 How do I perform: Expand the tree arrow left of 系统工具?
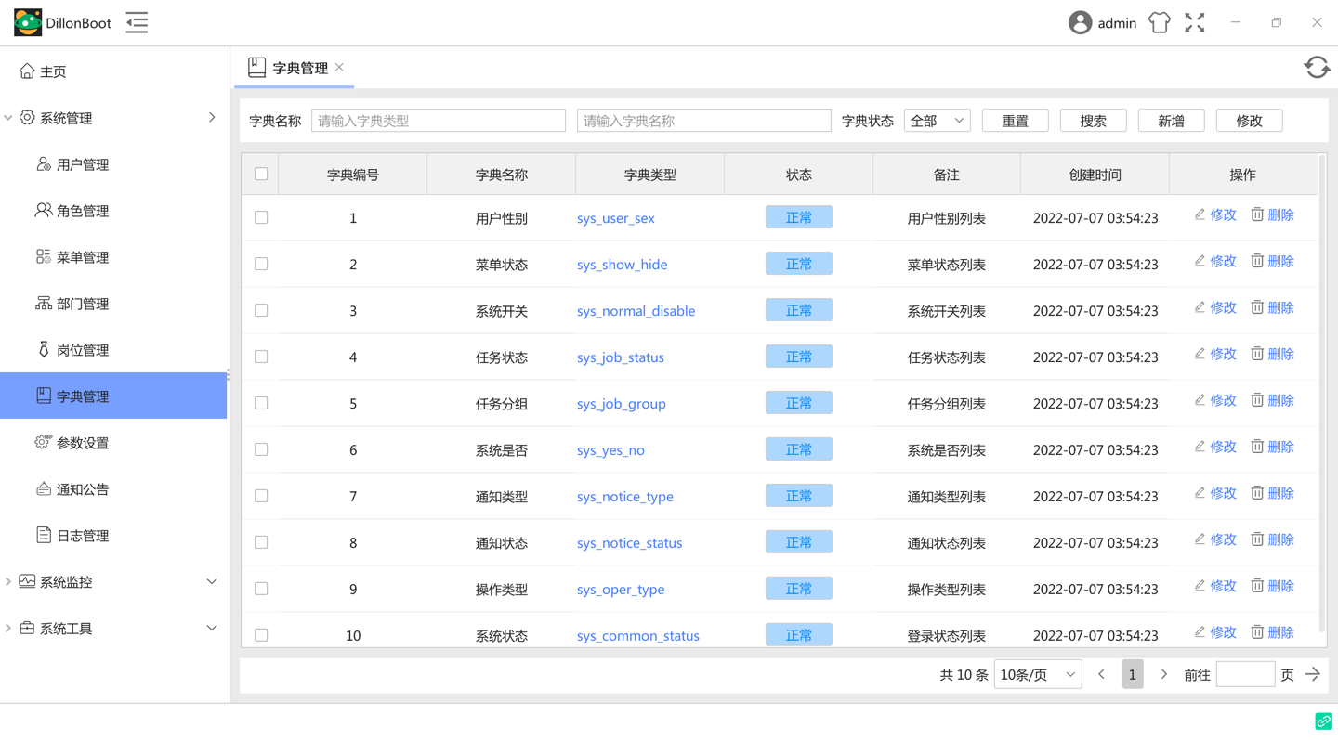pyautogui.click(x=8, y=629)
